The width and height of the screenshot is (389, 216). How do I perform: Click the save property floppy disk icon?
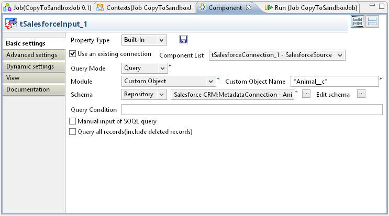pos(183,40)
